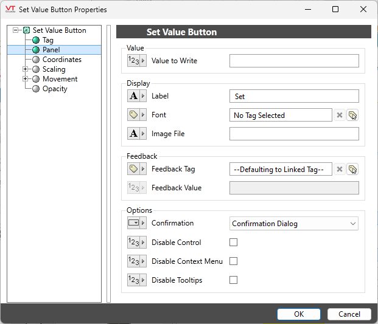
Task: Open tag browser for Feedback Tag
Action: coord(352,170)
